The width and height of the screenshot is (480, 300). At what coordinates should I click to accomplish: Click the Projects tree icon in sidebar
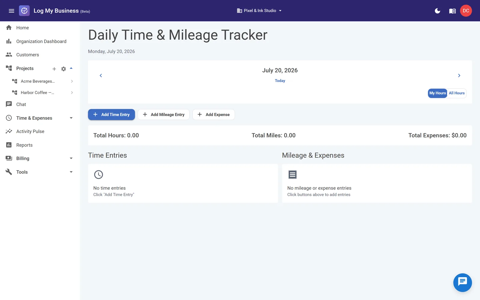pyautogui.click(x=9, y=68)
